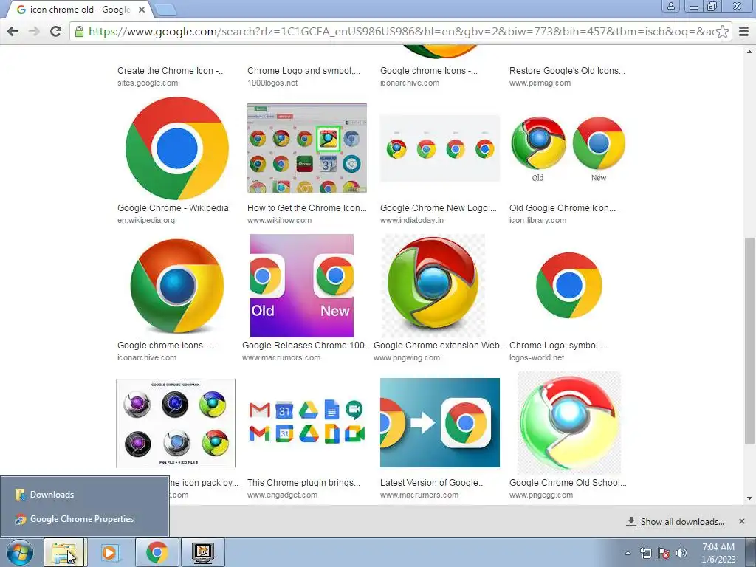The image size is (756, 567).
Task: Close the downloads bar
Action: (x=742, y=521)
